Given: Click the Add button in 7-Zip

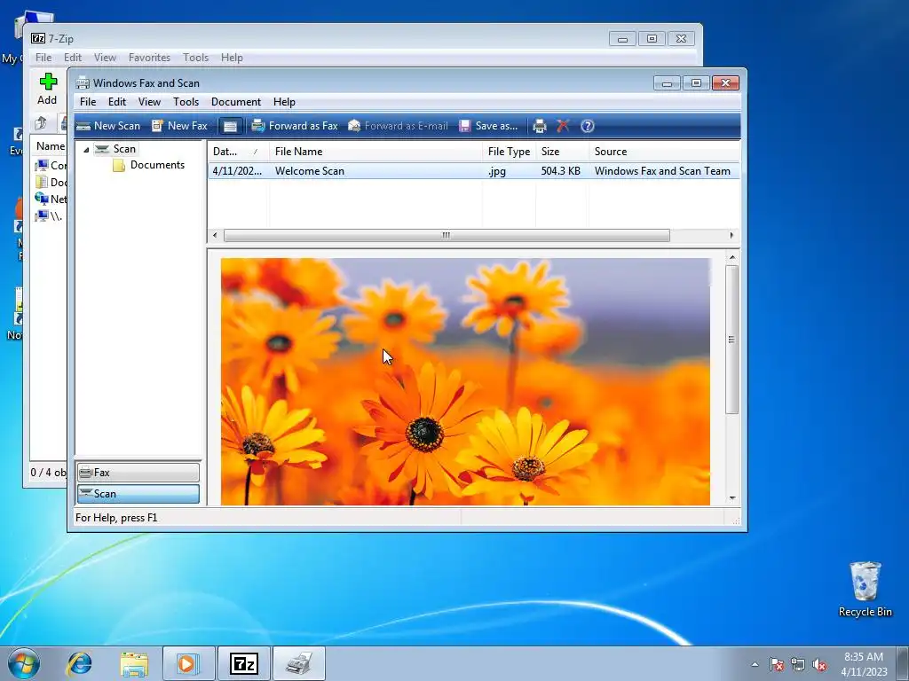Looking at the screenshot, I should [x=48, y=89].
